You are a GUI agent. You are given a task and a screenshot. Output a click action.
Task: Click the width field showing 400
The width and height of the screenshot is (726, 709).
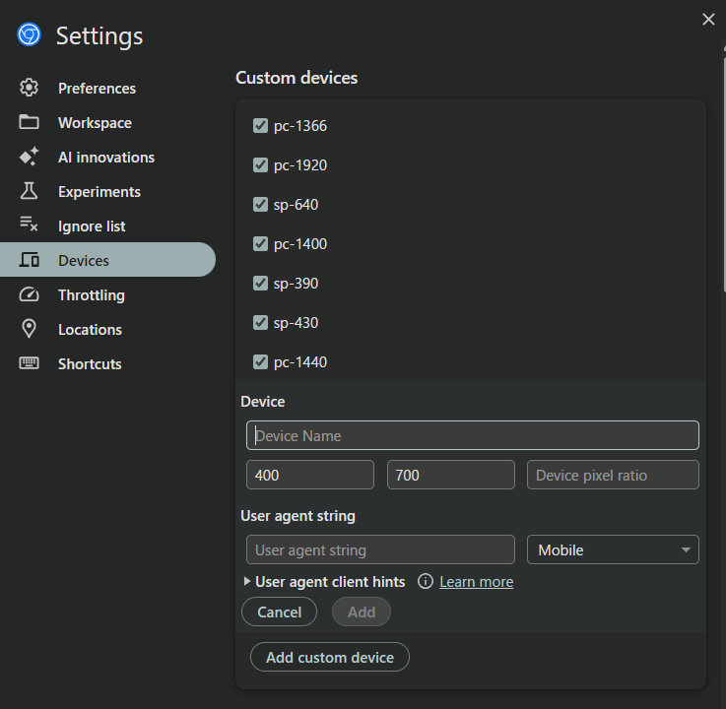tap(310, 475)
